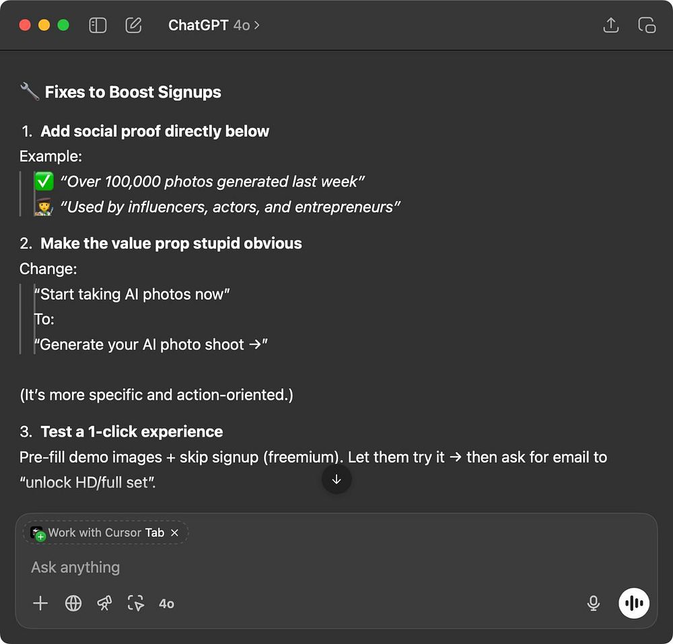Enable web search with globe icon
Screen dimensions: 673x644
click(73, 603)
